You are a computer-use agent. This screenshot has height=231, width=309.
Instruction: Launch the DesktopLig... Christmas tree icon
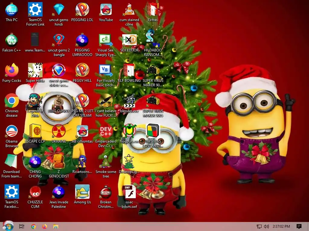(x=129, y=164)
